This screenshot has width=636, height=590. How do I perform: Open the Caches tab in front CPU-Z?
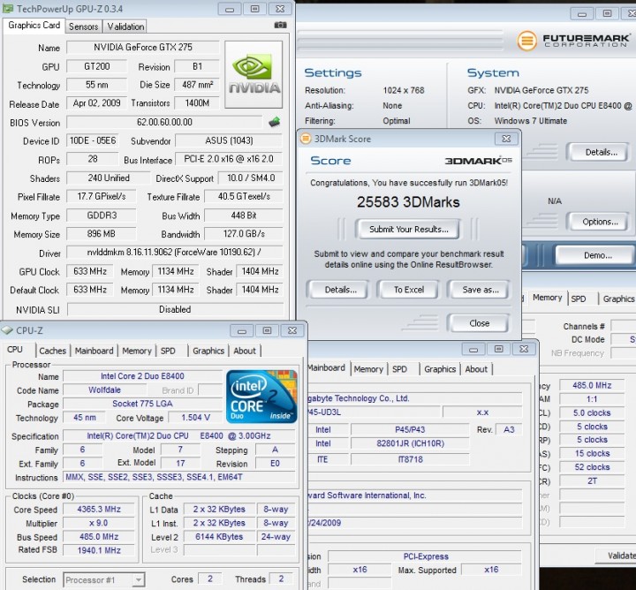(x=52, y=351)
